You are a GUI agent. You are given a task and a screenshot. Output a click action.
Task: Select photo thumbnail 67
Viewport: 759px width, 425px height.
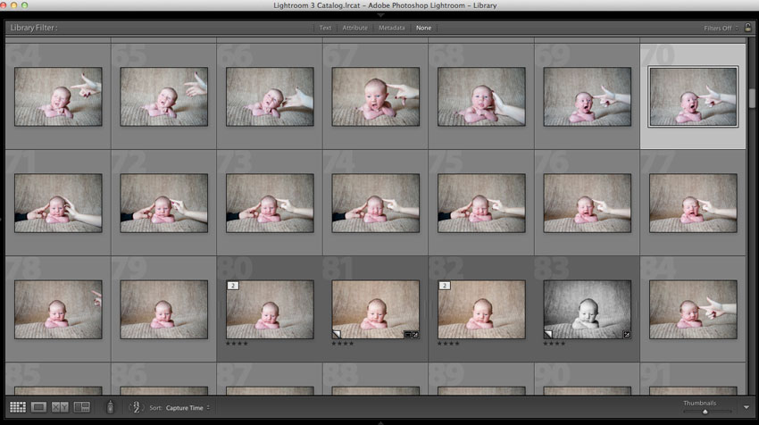coord(376,96)
